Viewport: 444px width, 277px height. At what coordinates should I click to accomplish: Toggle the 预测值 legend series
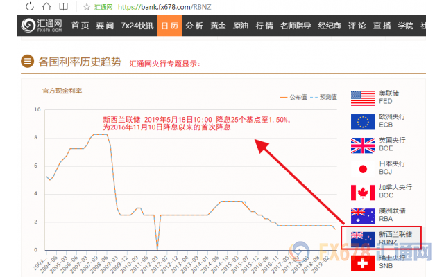(323, 97)
